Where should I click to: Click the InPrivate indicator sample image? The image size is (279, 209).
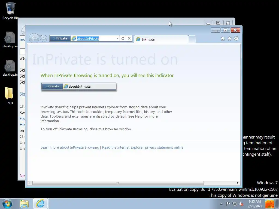coord(78,87)
